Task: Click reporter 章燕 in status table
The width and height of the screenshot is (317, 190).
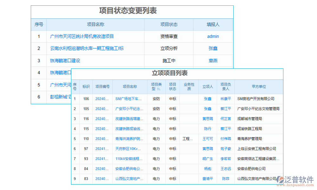Action: pos(213,60)
